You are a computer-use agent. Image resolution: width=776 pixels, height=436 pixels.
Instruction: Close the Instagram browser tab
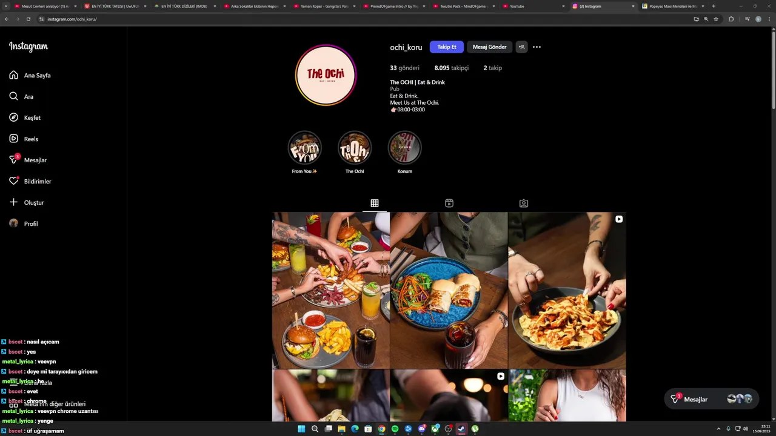pos(633,6)
